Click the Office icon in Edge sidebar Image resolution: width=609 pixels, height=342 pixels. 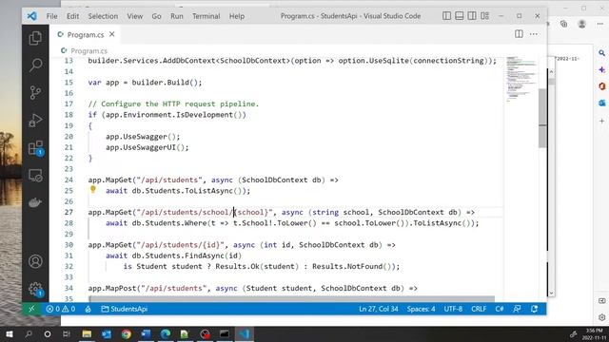click(601, 86)
